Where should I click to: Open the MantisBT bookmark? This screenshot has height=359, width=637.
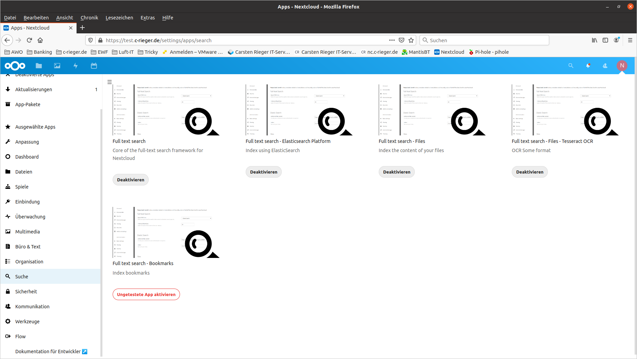(416, 52)
